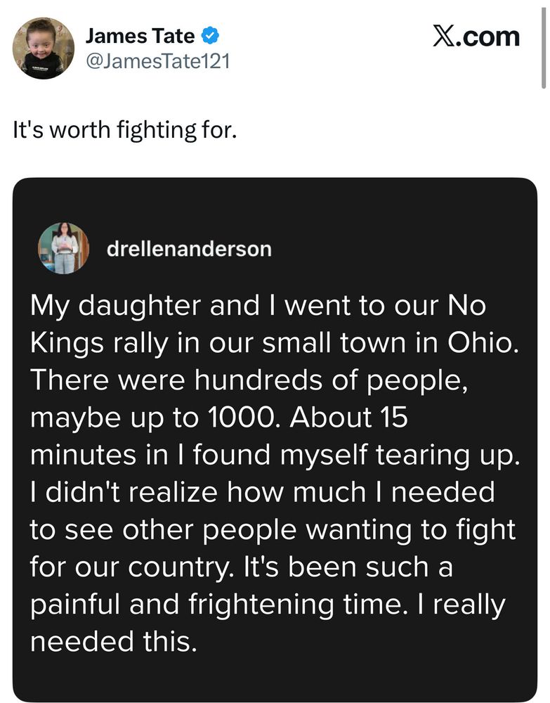
Task: Click the phrase "tearing up" in the post
Action: coord(445,456)
